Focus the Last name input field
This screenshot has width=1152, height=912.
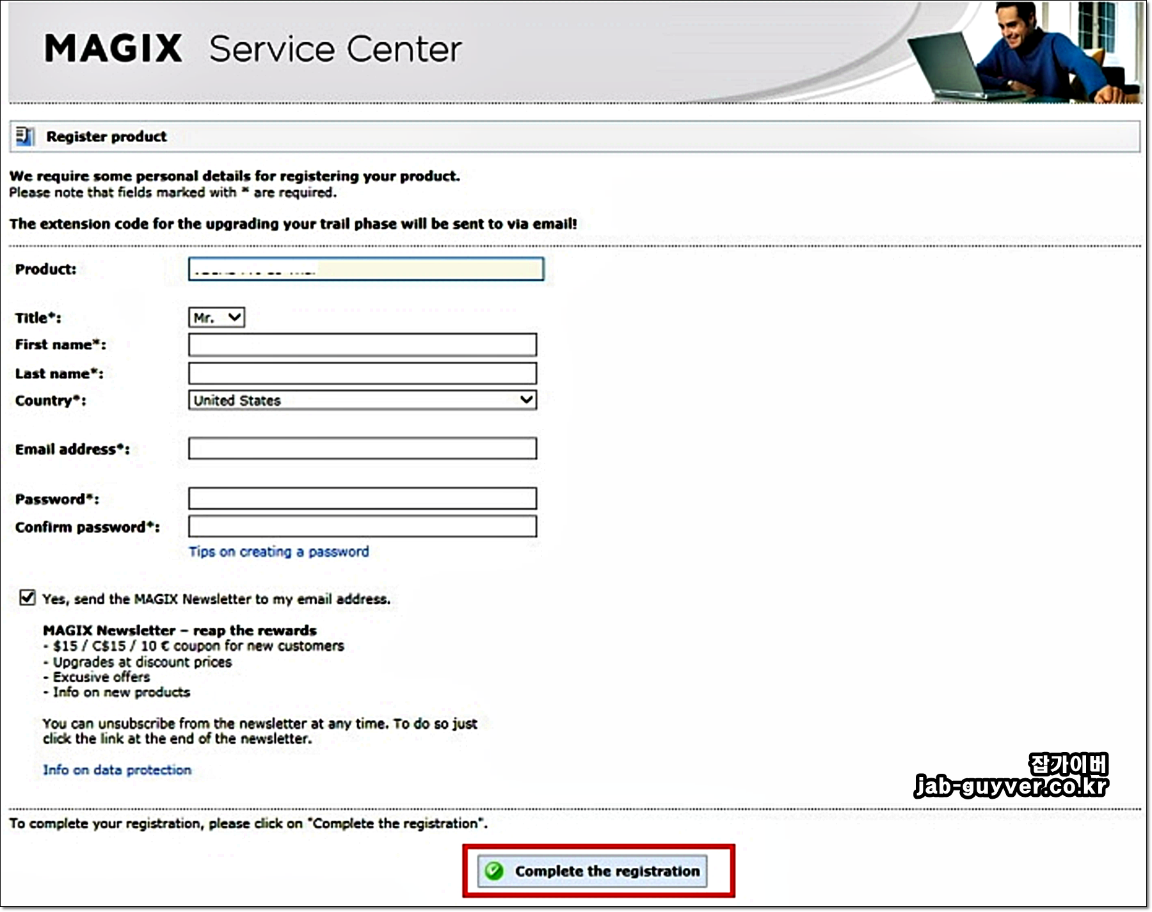click(362, 373)
